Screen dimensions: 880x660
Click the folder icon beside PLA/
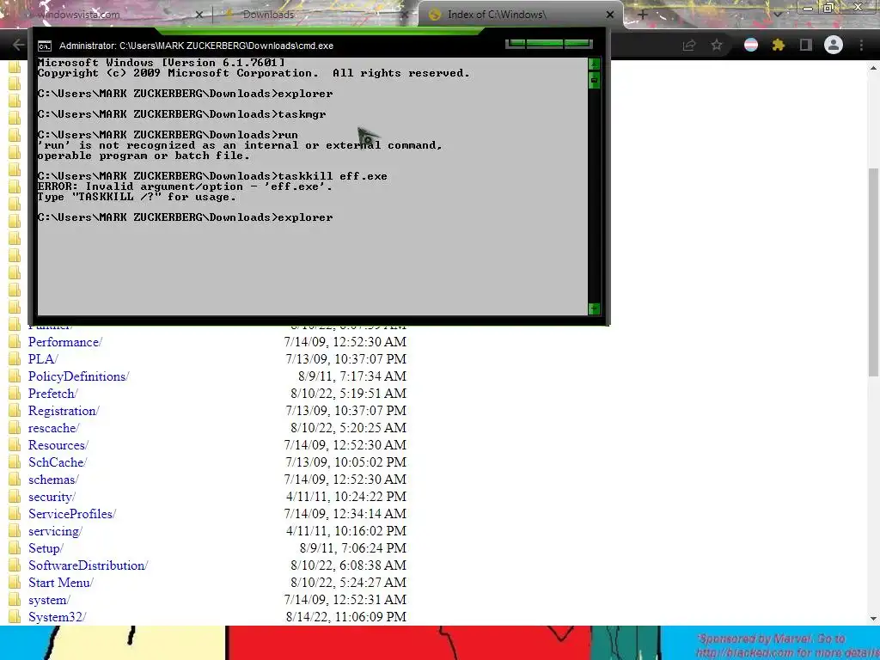point(15,359)
